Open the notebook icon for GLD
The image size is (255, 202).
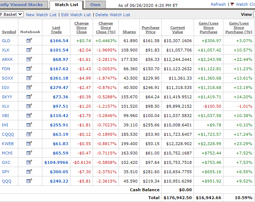pyautogui.click(x=29, y=40)
